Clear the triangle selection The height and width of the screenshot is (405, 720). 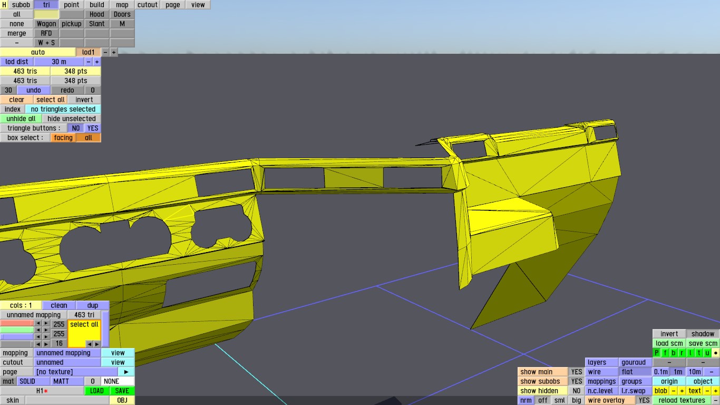pos(17,100)
